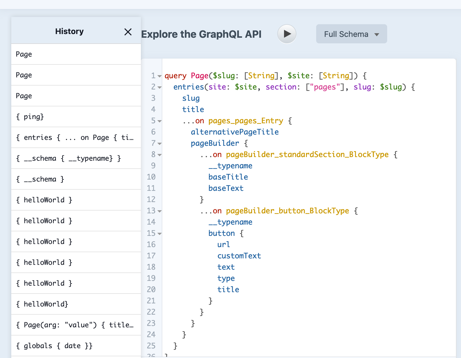This screenshot has height=358, width=461.
Task: Collapse the entries block on line 2
Action: click(x=159, y=87)
